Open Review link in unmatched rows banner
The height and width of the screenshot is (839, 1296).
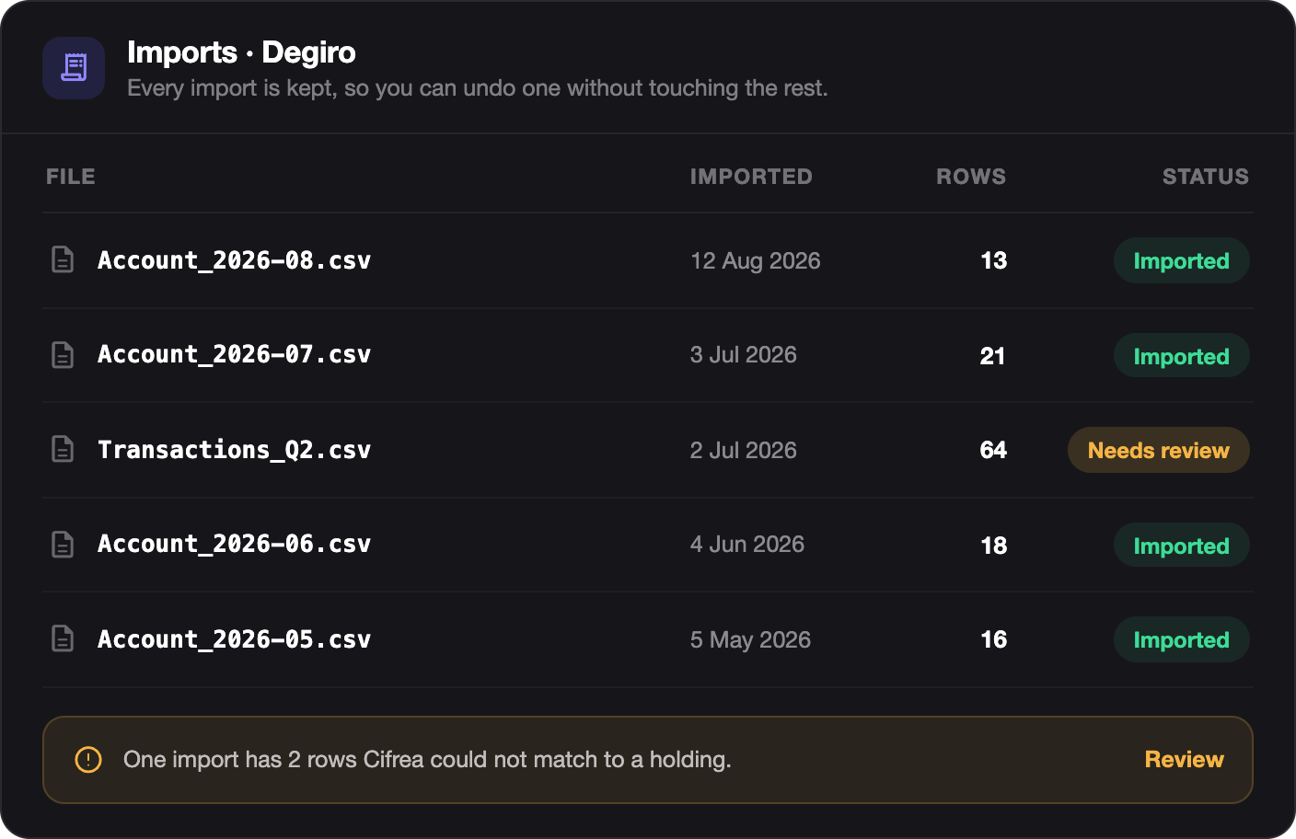click(x=1184, y=760)
